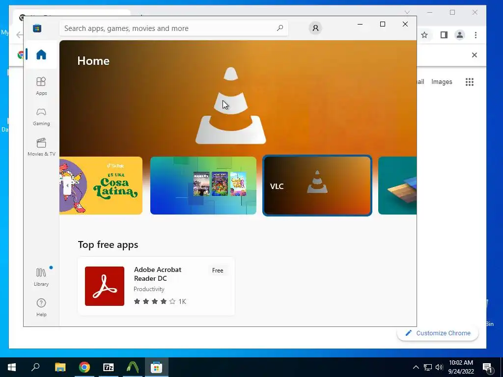Open Chrome three-dot menu
Image resolution: width=503 pixels, height=377 pixels.
[475, 35]
